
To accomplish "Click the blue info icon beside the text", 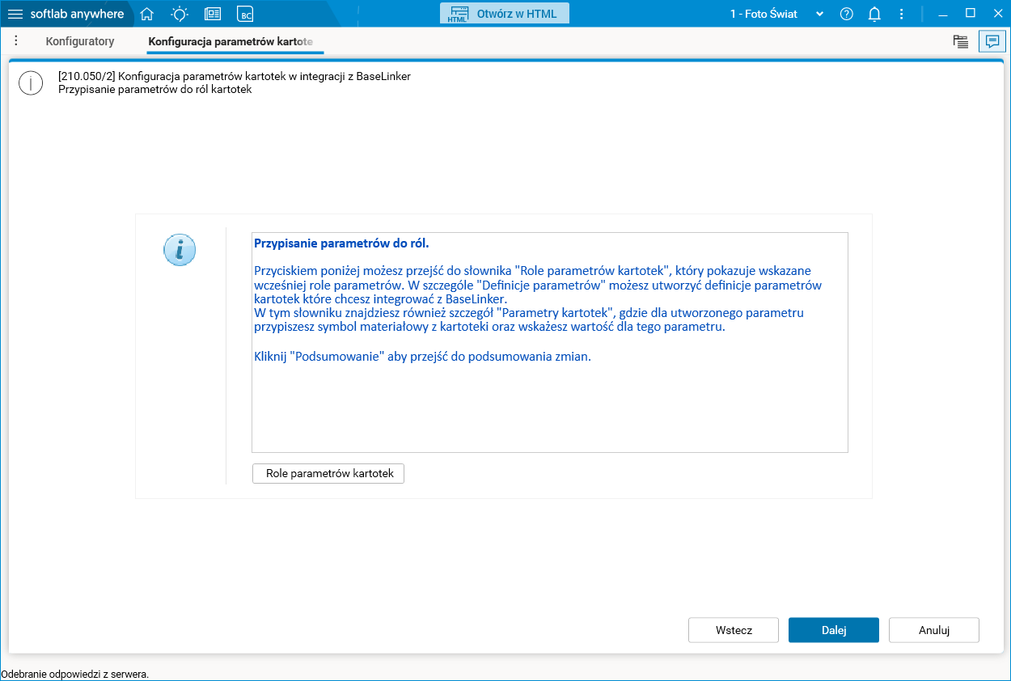I will (180, 250).
